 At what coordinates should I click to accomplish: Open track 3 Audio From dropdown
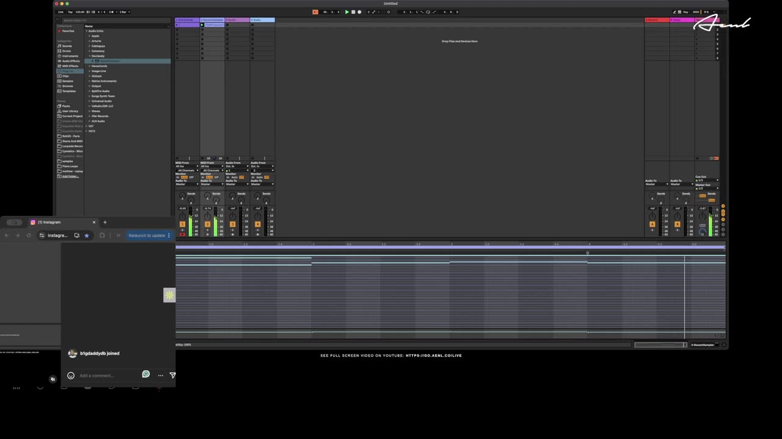coord(237,166)
